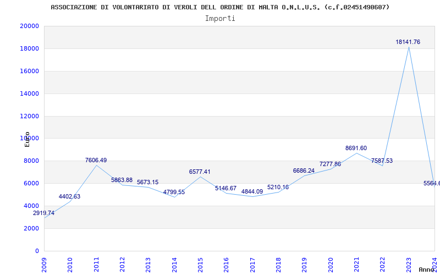Image resolution: width=440 pixels, height=275 pixels.
Task: Click the x-axis year 2022
Action: pyautogui.click(x=383, y=265)
